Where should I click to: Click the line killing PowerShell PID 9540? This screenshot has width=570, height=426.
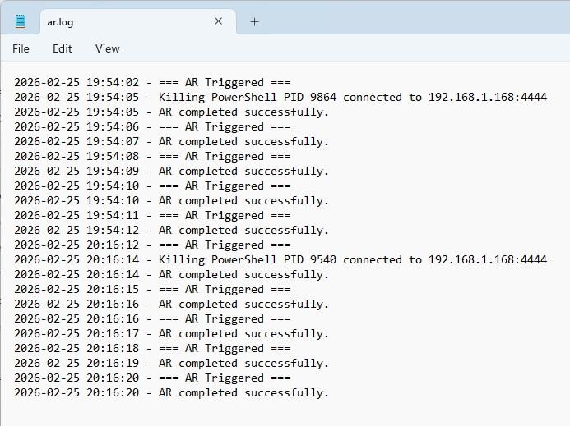280,259
